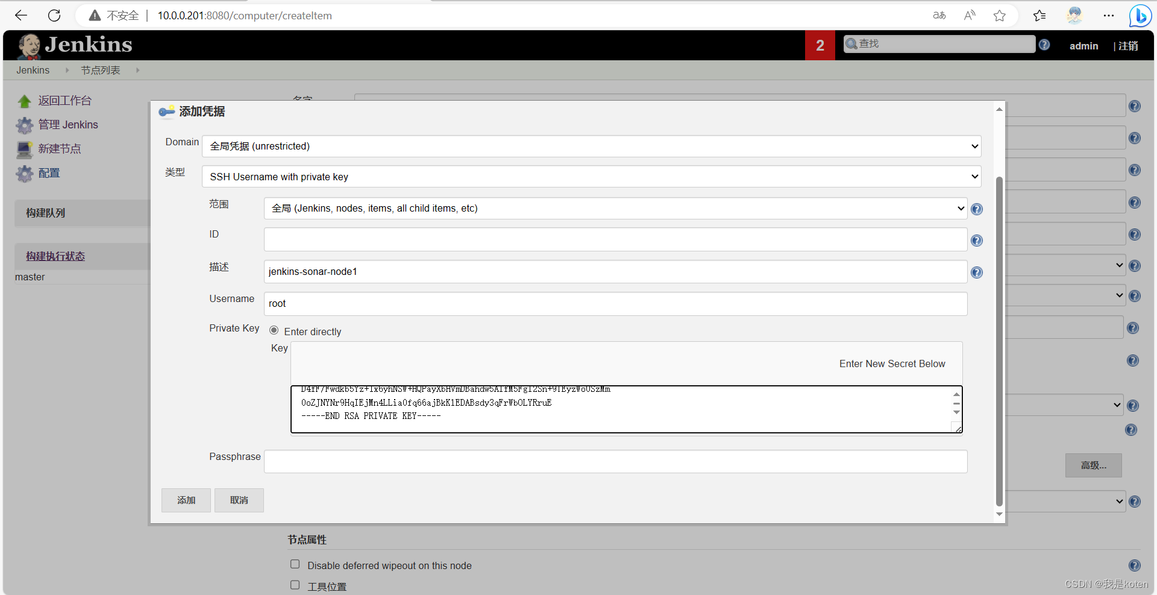Image resolution: width=1157 pixels, height=595 pixels.
Task: Open the browser profile avatar
Action: pyautogui.click(x=1074, y=16)
